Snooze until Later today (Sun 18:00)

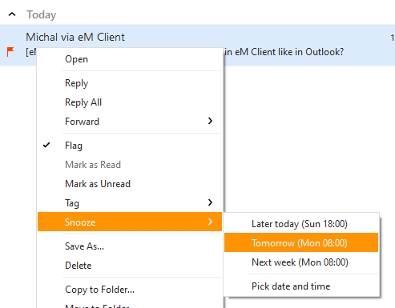point(301,224)
